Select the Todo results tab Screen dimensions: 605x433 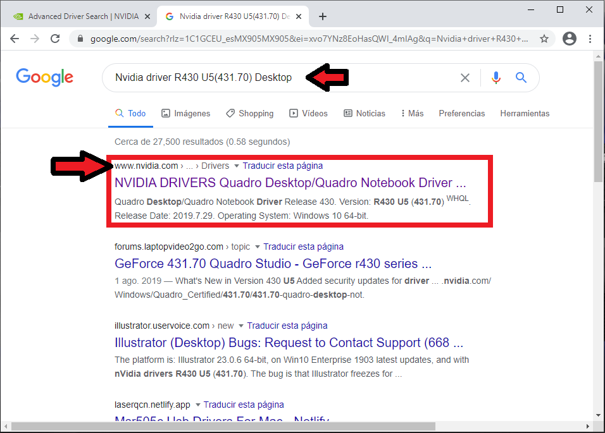click(x=130, y=113)
